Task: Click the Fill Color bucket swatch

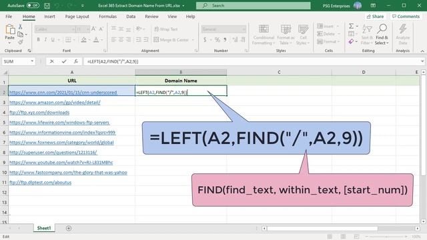Action: coord(83,40)
